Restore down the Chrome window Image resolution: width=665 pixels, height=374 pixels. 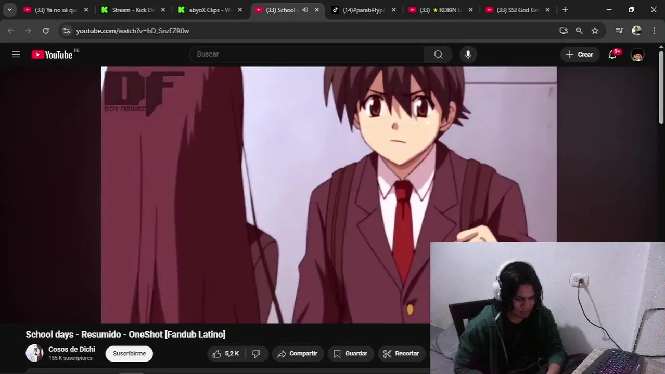click(x=631, y=10)
